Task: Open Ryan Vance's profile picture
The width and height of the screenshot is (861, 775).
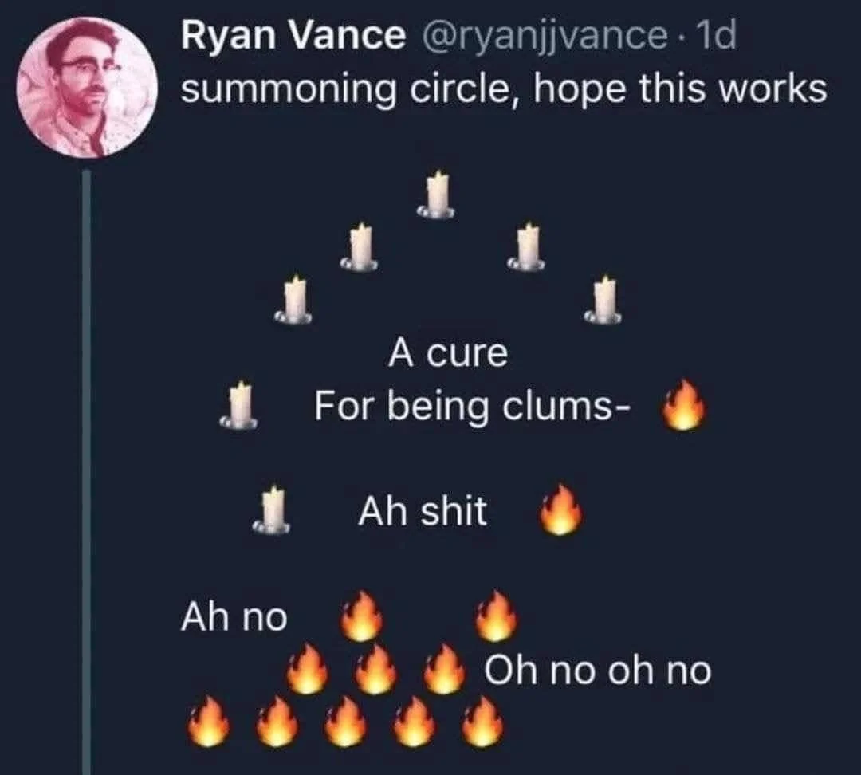Action: [87, 88]
